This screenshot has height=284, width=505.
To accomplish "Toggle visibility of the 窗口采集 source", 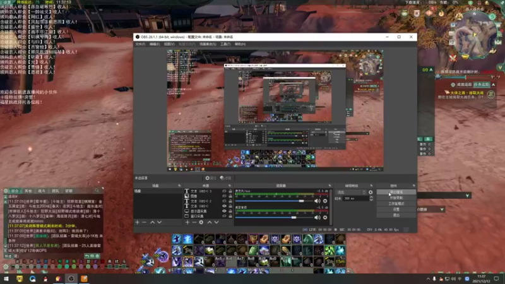I will tap(224, 216).
